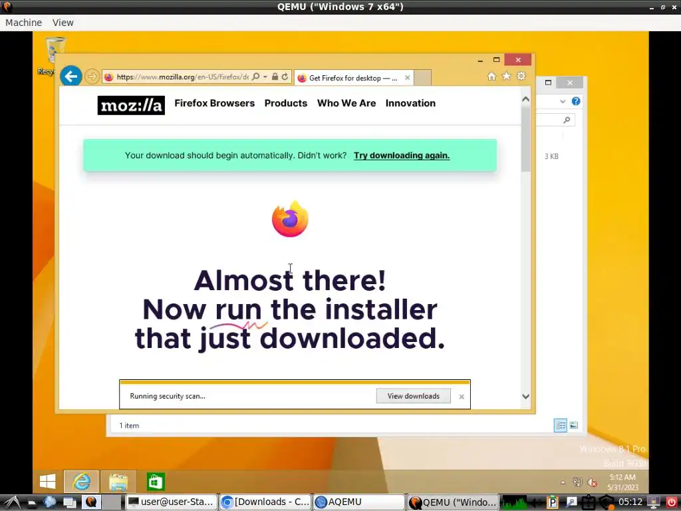Viewport: 681px width, 511px height.
Task: Click the Internet Explorer taskbar icon
Action: (x=82, y=482)
